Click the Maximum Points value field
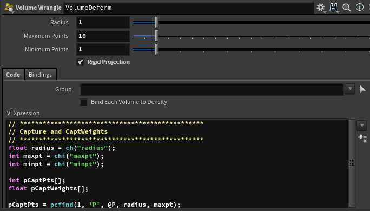The width and height of the screenshot is (370, 211). coord(103,36)
